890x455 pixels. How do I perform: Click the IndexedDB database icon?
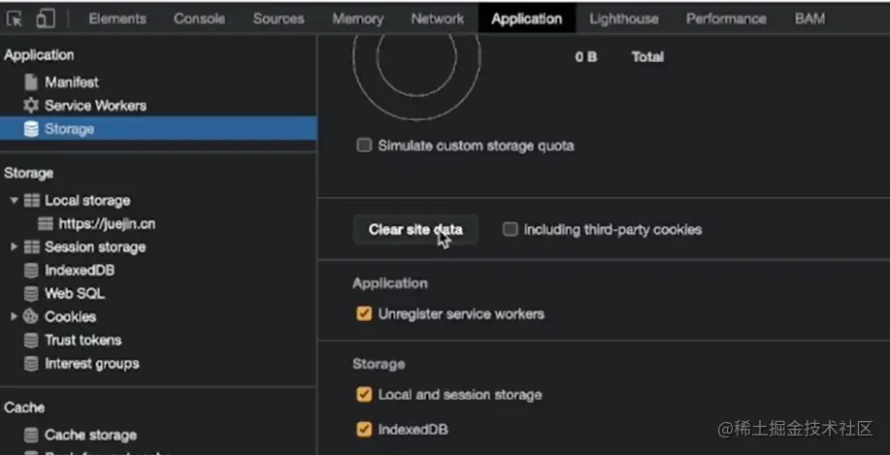tap(31, 271)
